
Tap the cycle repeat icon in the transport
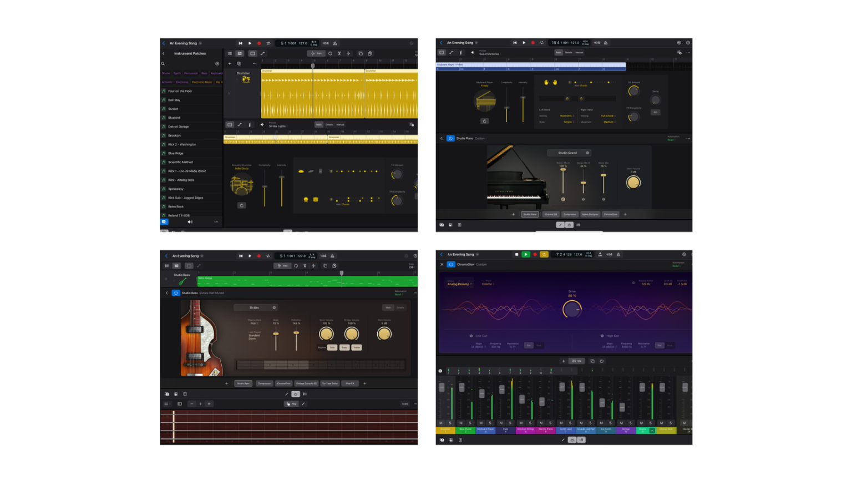click(268, 43)
